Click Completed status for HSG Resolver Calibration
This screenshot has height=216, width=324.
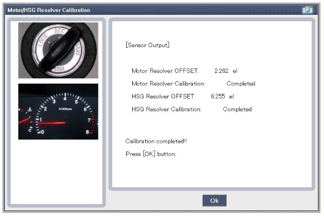click(x=237, y=109)
